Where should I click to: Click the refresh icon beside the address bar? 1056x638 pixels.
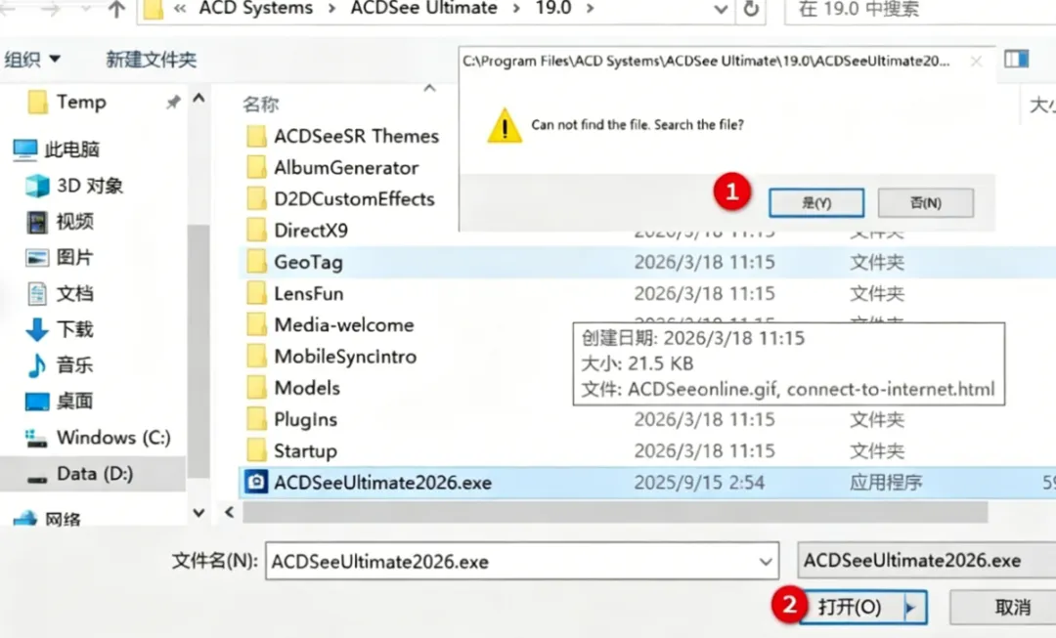pyautogui.click(x=751, y=9)
